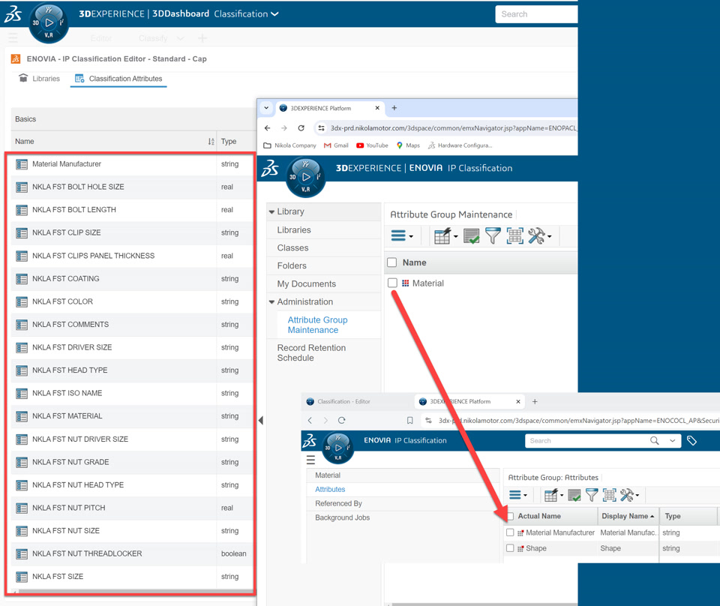This screenshot has height=606, width=720.
Task: Click the NKLA FST COATING row icon
Action: (22, 279)
